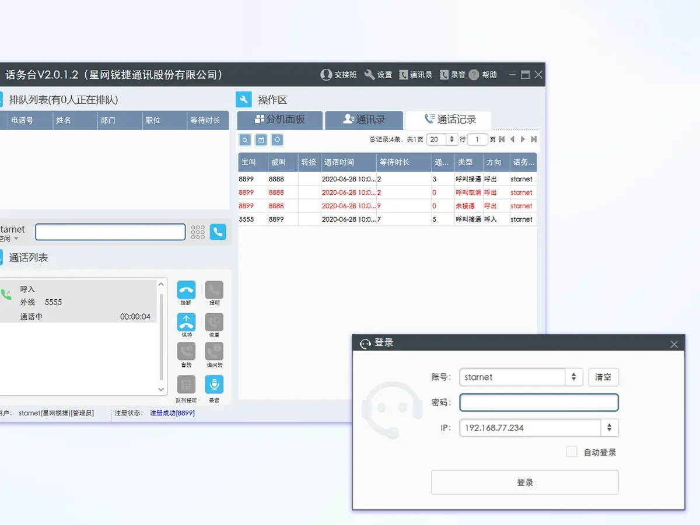Viewport: 700px width, 525px height.
Task: Click the 询问转 consult transfer icon
Action: (x=214, y=352)
